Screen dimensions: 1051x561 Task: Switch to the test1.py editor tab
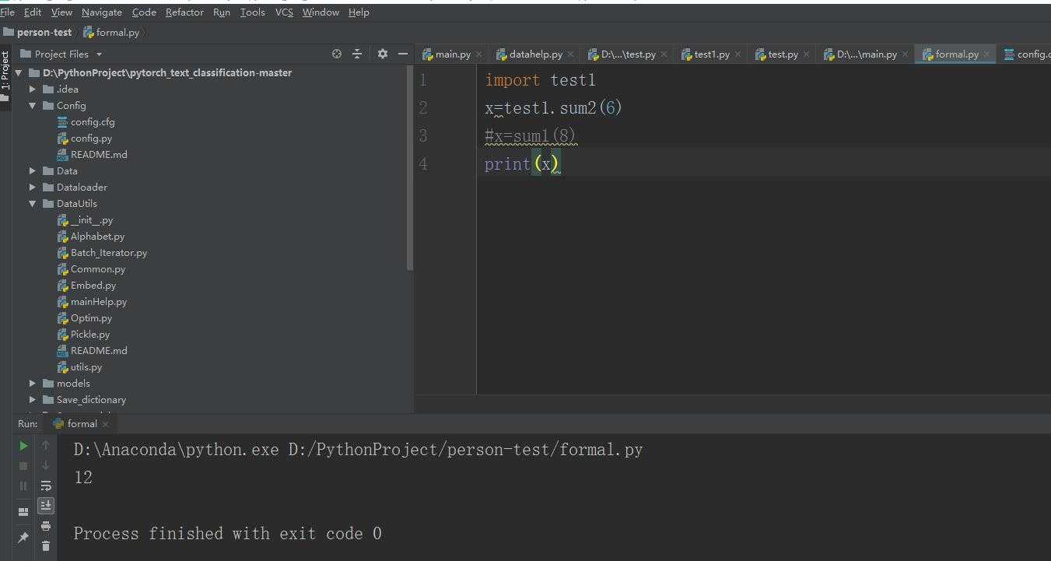pos(711,54)
